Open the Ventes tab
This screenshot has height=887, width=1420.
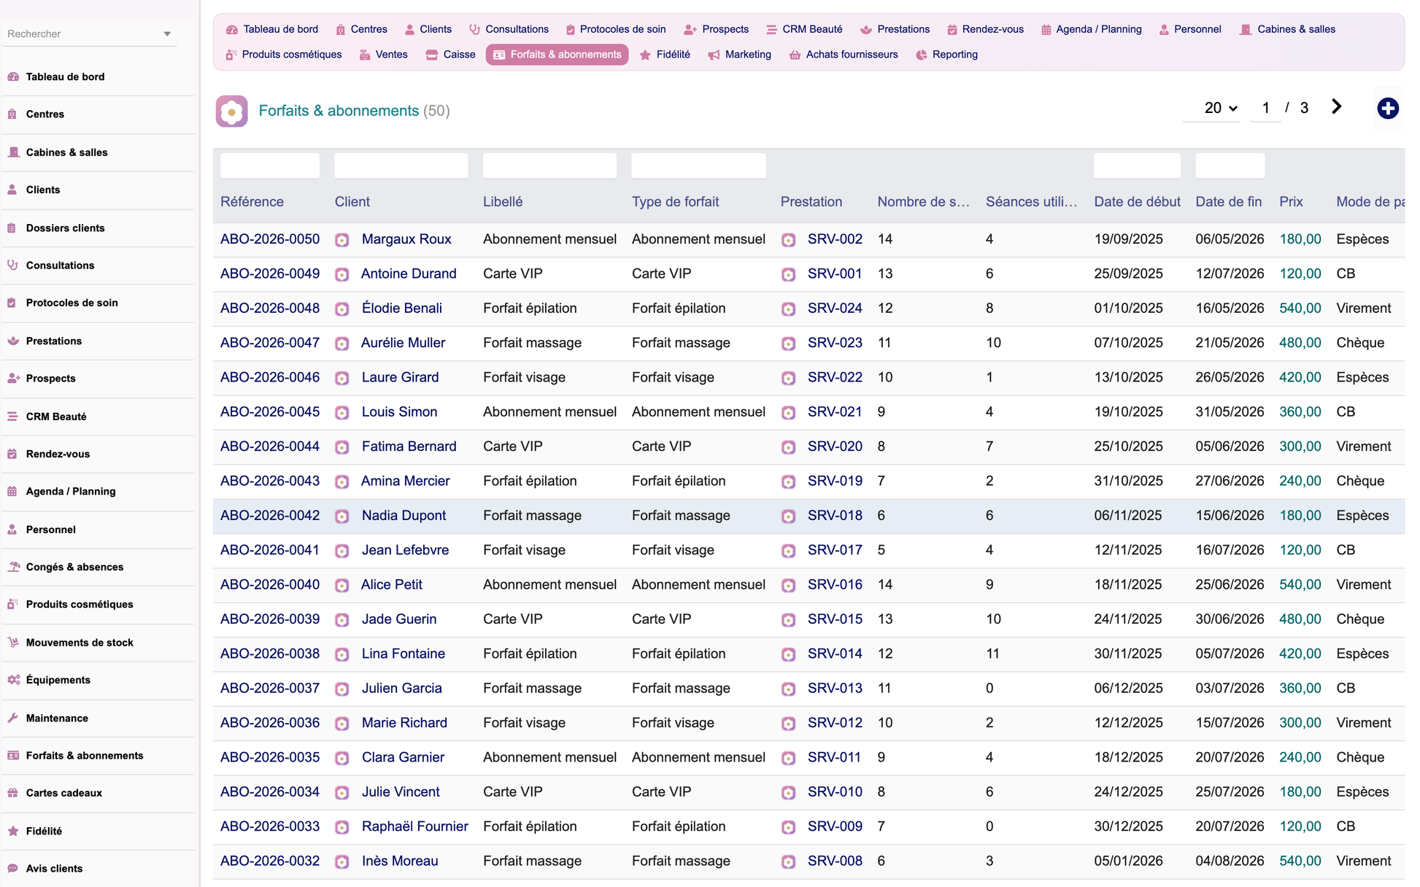[384, 55]
